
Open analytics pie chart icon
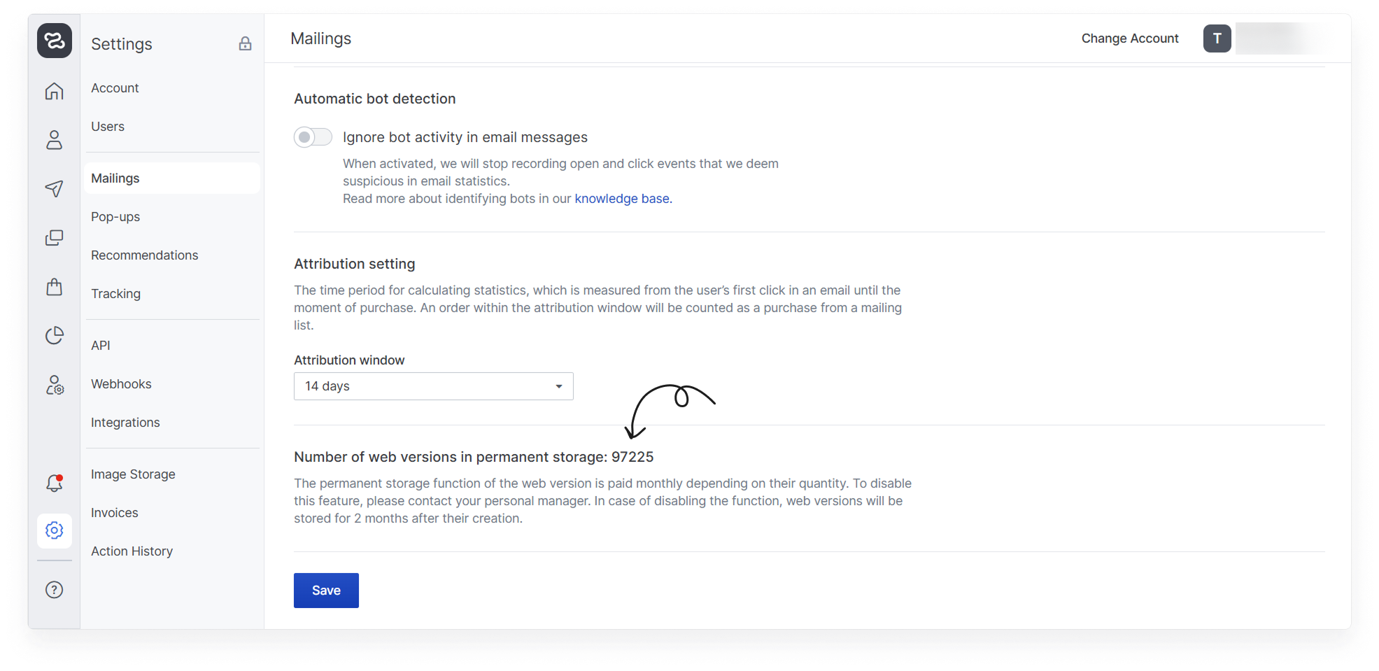click(x=54, y=336)
